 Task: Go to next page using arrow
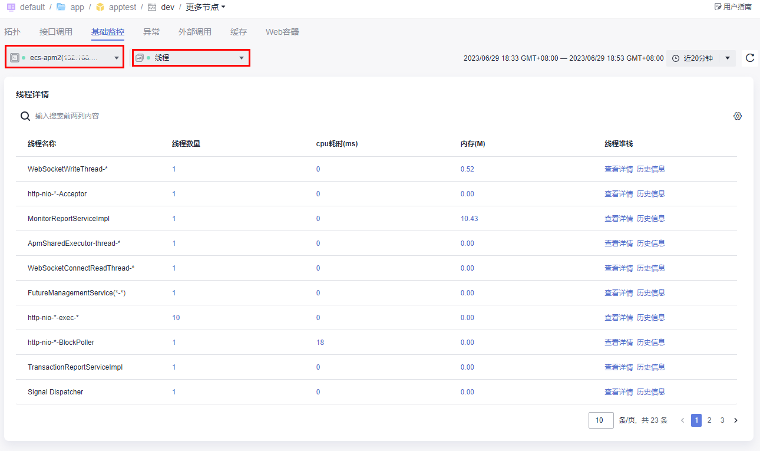735,420
